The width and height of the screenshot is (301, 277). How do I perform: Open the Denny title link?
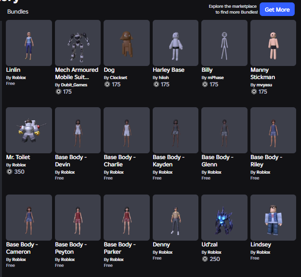pos(161,244)
